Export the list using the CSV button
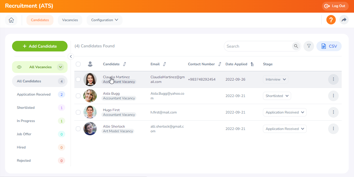This screenshot has width=354, height=177. pyautogui.click(x=329, y=46)
